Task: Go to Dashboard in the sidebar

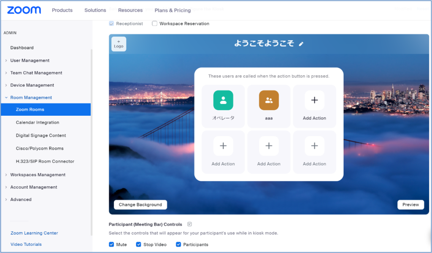Action: pos(22,48)
